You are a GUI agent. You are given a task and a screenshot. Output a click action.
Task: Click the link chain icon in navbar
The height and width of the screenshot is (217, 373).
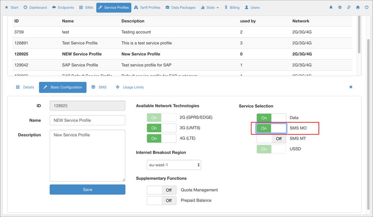point(349,7)
